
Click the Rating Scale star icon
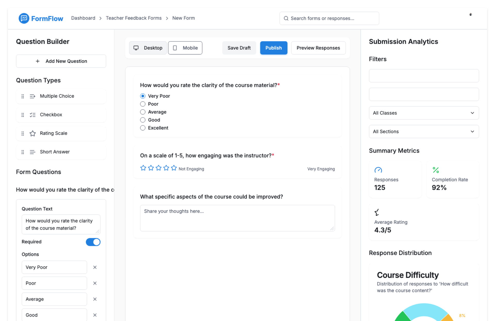click(32, 133)
